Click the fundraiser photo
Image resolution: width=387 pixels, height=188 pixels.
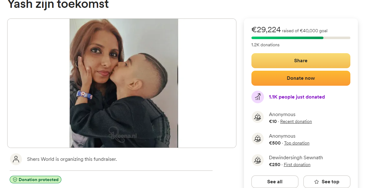click(124, 83)
